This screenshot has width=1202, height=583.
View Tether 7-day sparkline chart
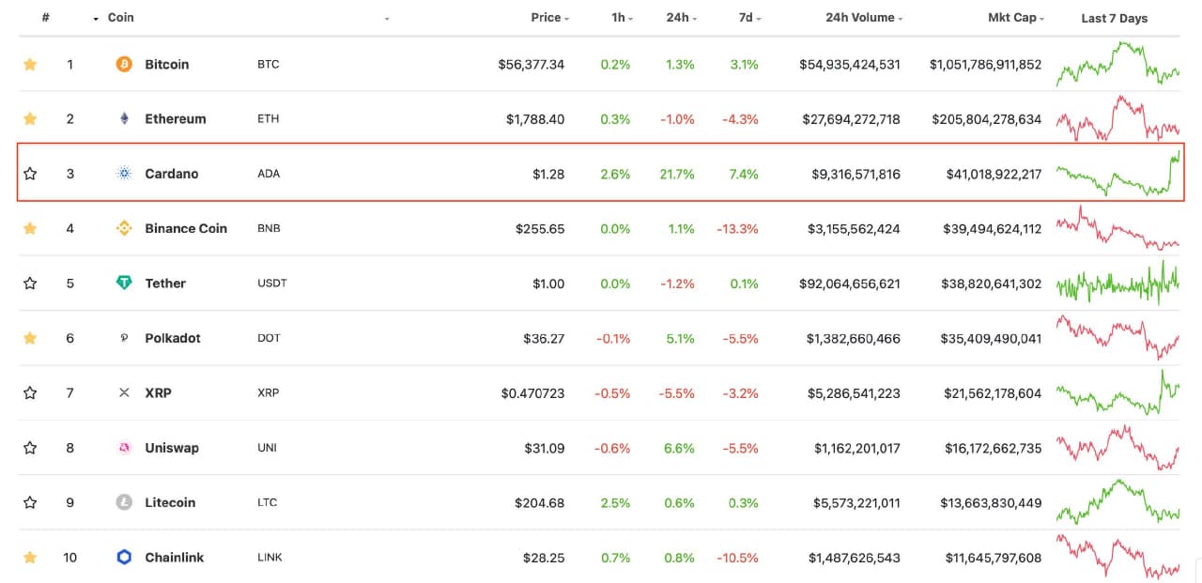click(x=1117, y=283)
